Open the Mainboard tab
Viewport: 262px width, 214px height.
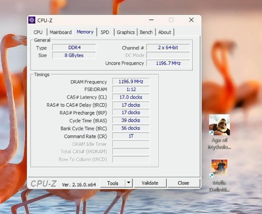tap(60, 32)
